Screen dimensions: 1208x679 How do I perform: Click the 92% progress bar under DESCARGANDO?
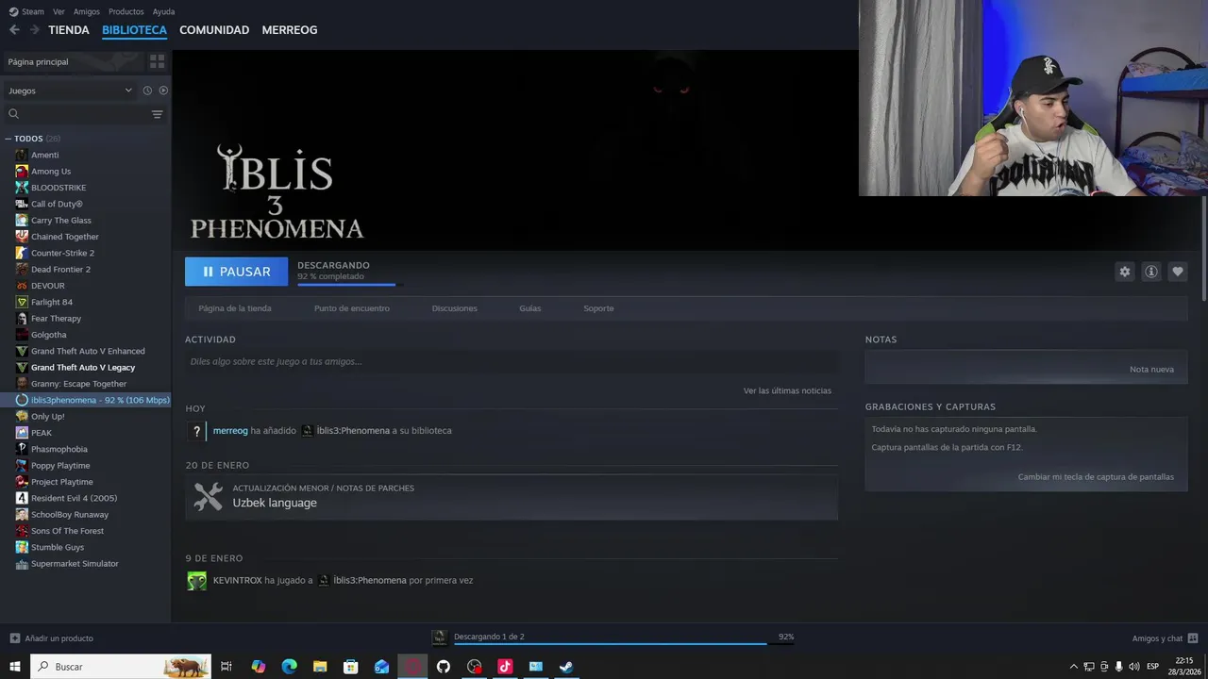coord(350,284)
